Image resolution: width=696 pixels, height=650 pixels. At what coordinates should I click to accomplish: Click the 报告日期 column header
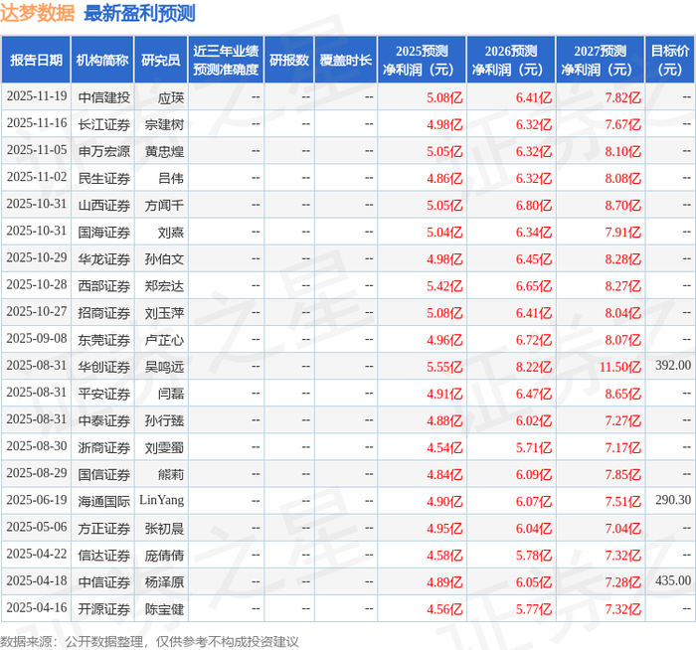(x=36, y=60)
